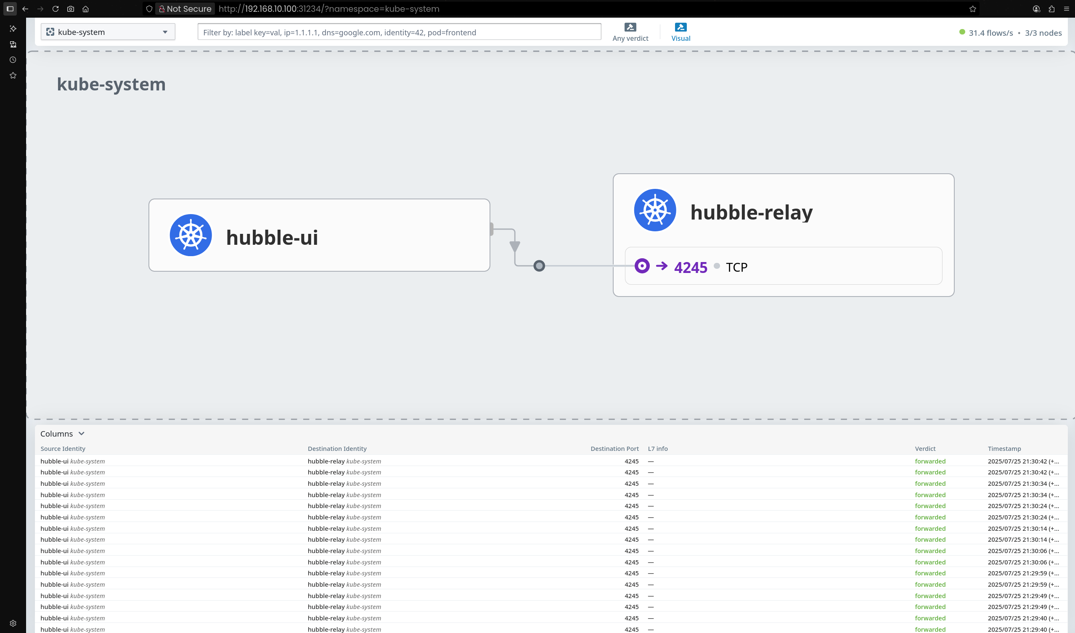Click the shield tracking protection icon
The image size is (1075, 633).
(149, 8)
